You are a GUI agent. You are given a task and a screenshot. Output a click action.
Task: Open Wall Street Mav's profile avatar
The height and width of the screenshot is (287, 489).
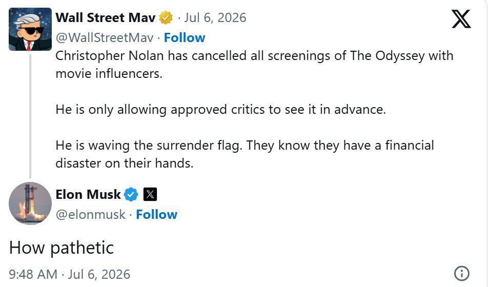click(30, 29)
